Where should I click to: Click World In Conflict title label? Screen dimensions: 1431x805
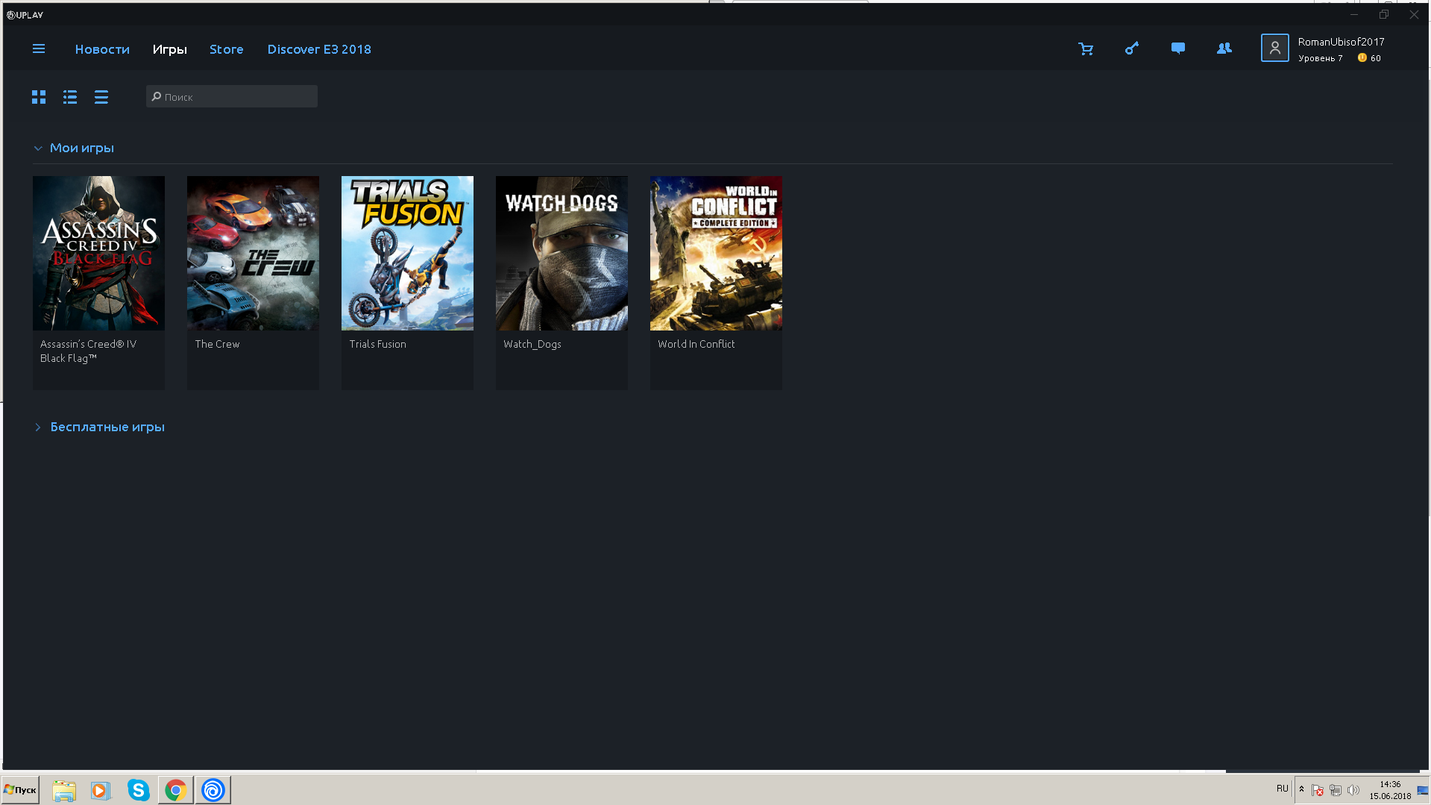coord(696,344)
